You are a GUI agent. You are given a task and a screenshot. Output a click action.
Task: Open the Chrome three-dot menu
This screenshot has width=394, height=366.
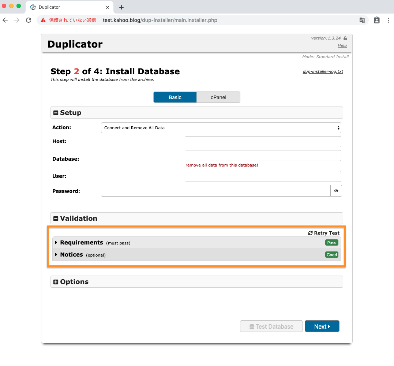[388, 20]
